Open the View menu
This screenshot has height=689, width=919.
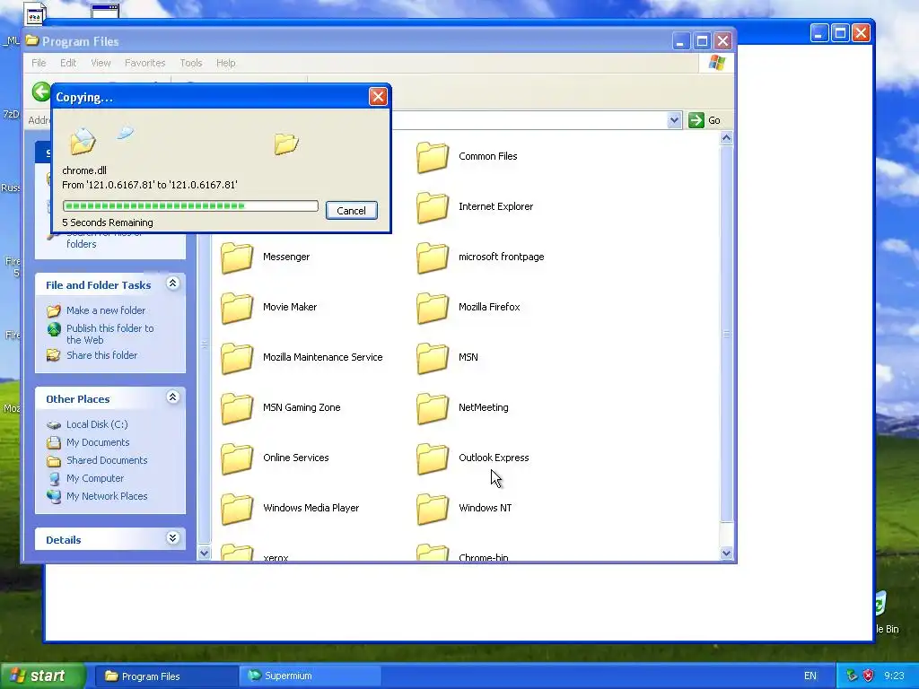101,63
